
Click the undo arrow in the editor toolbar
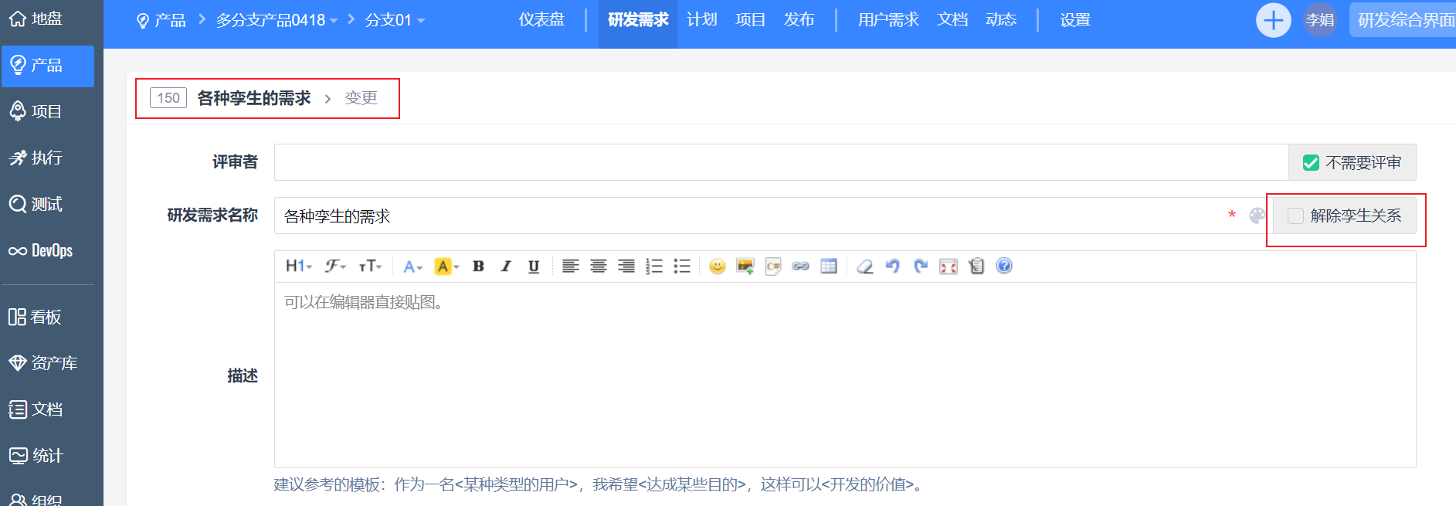(892, 267)
